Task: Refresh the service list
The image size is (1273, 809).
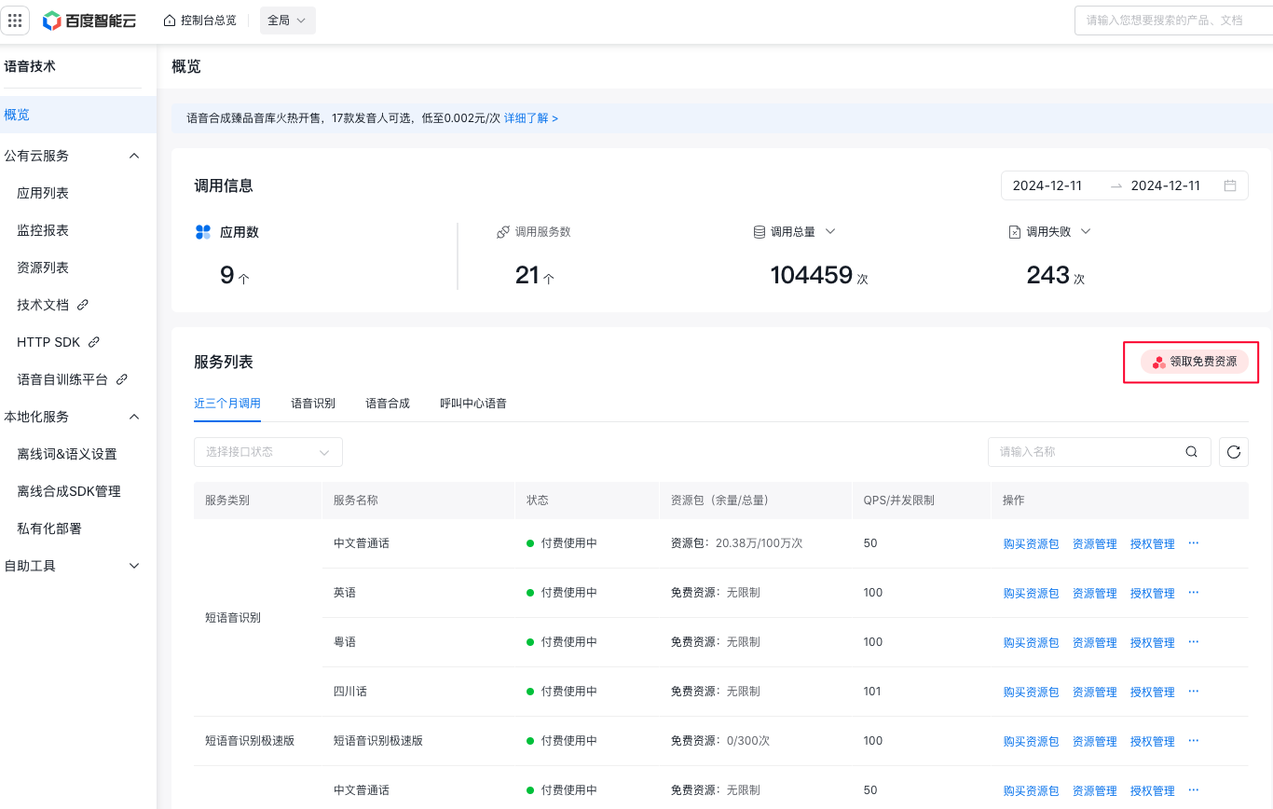Action: tap(1234, 452)
